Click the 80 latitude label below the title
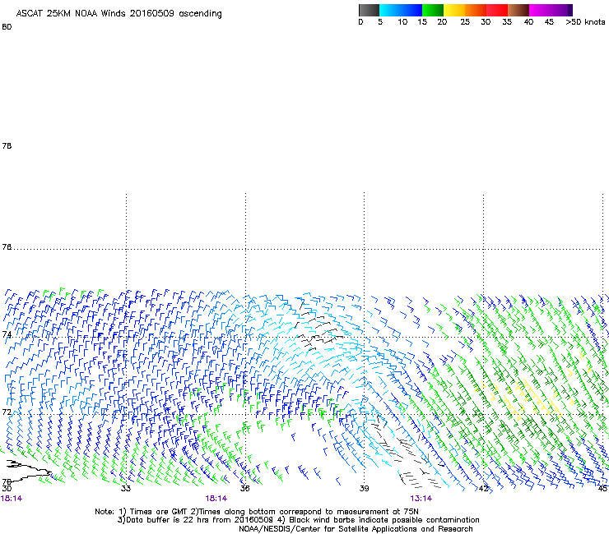Viewport: 609px width, 534px height. [x=7, y=27]
